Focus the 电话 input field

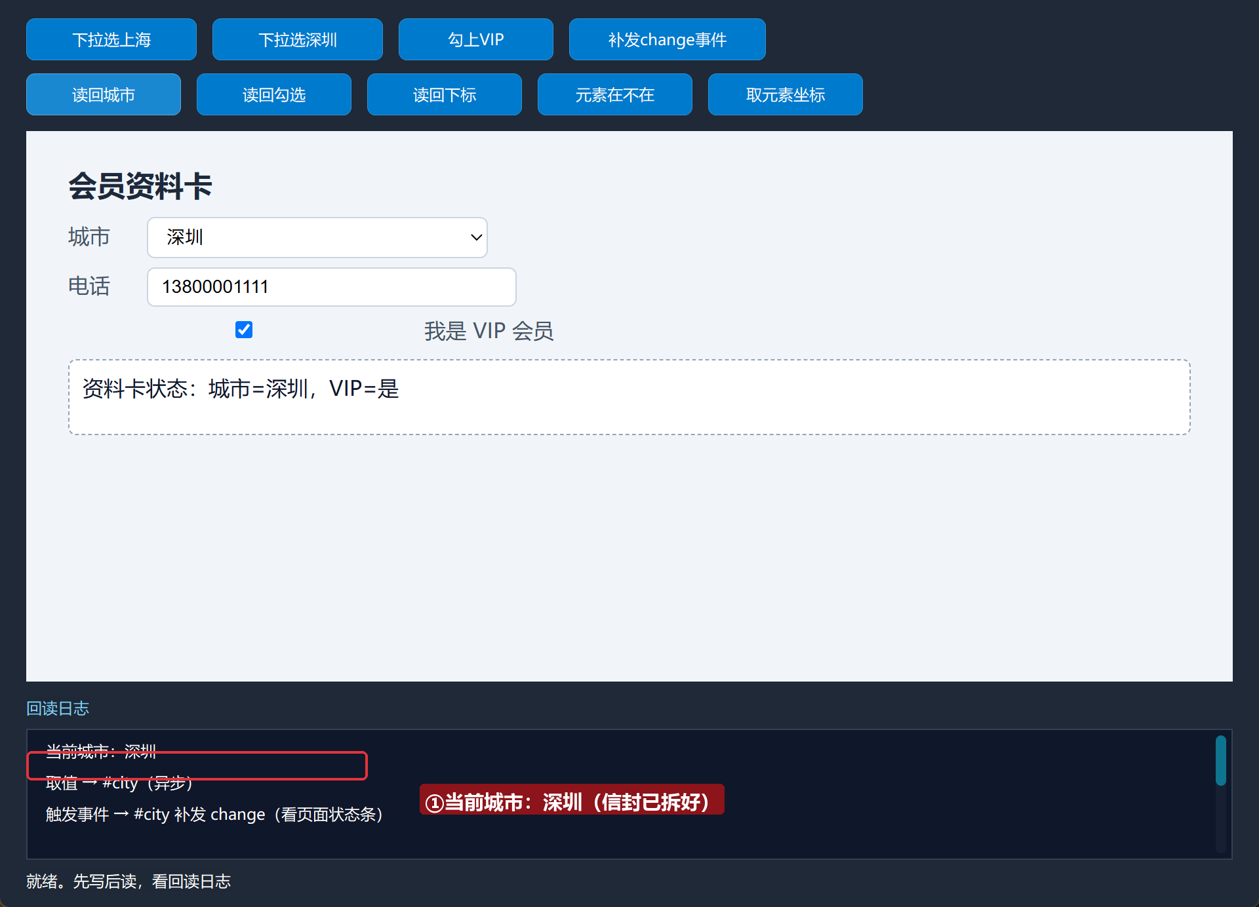[x=332, y=286]
